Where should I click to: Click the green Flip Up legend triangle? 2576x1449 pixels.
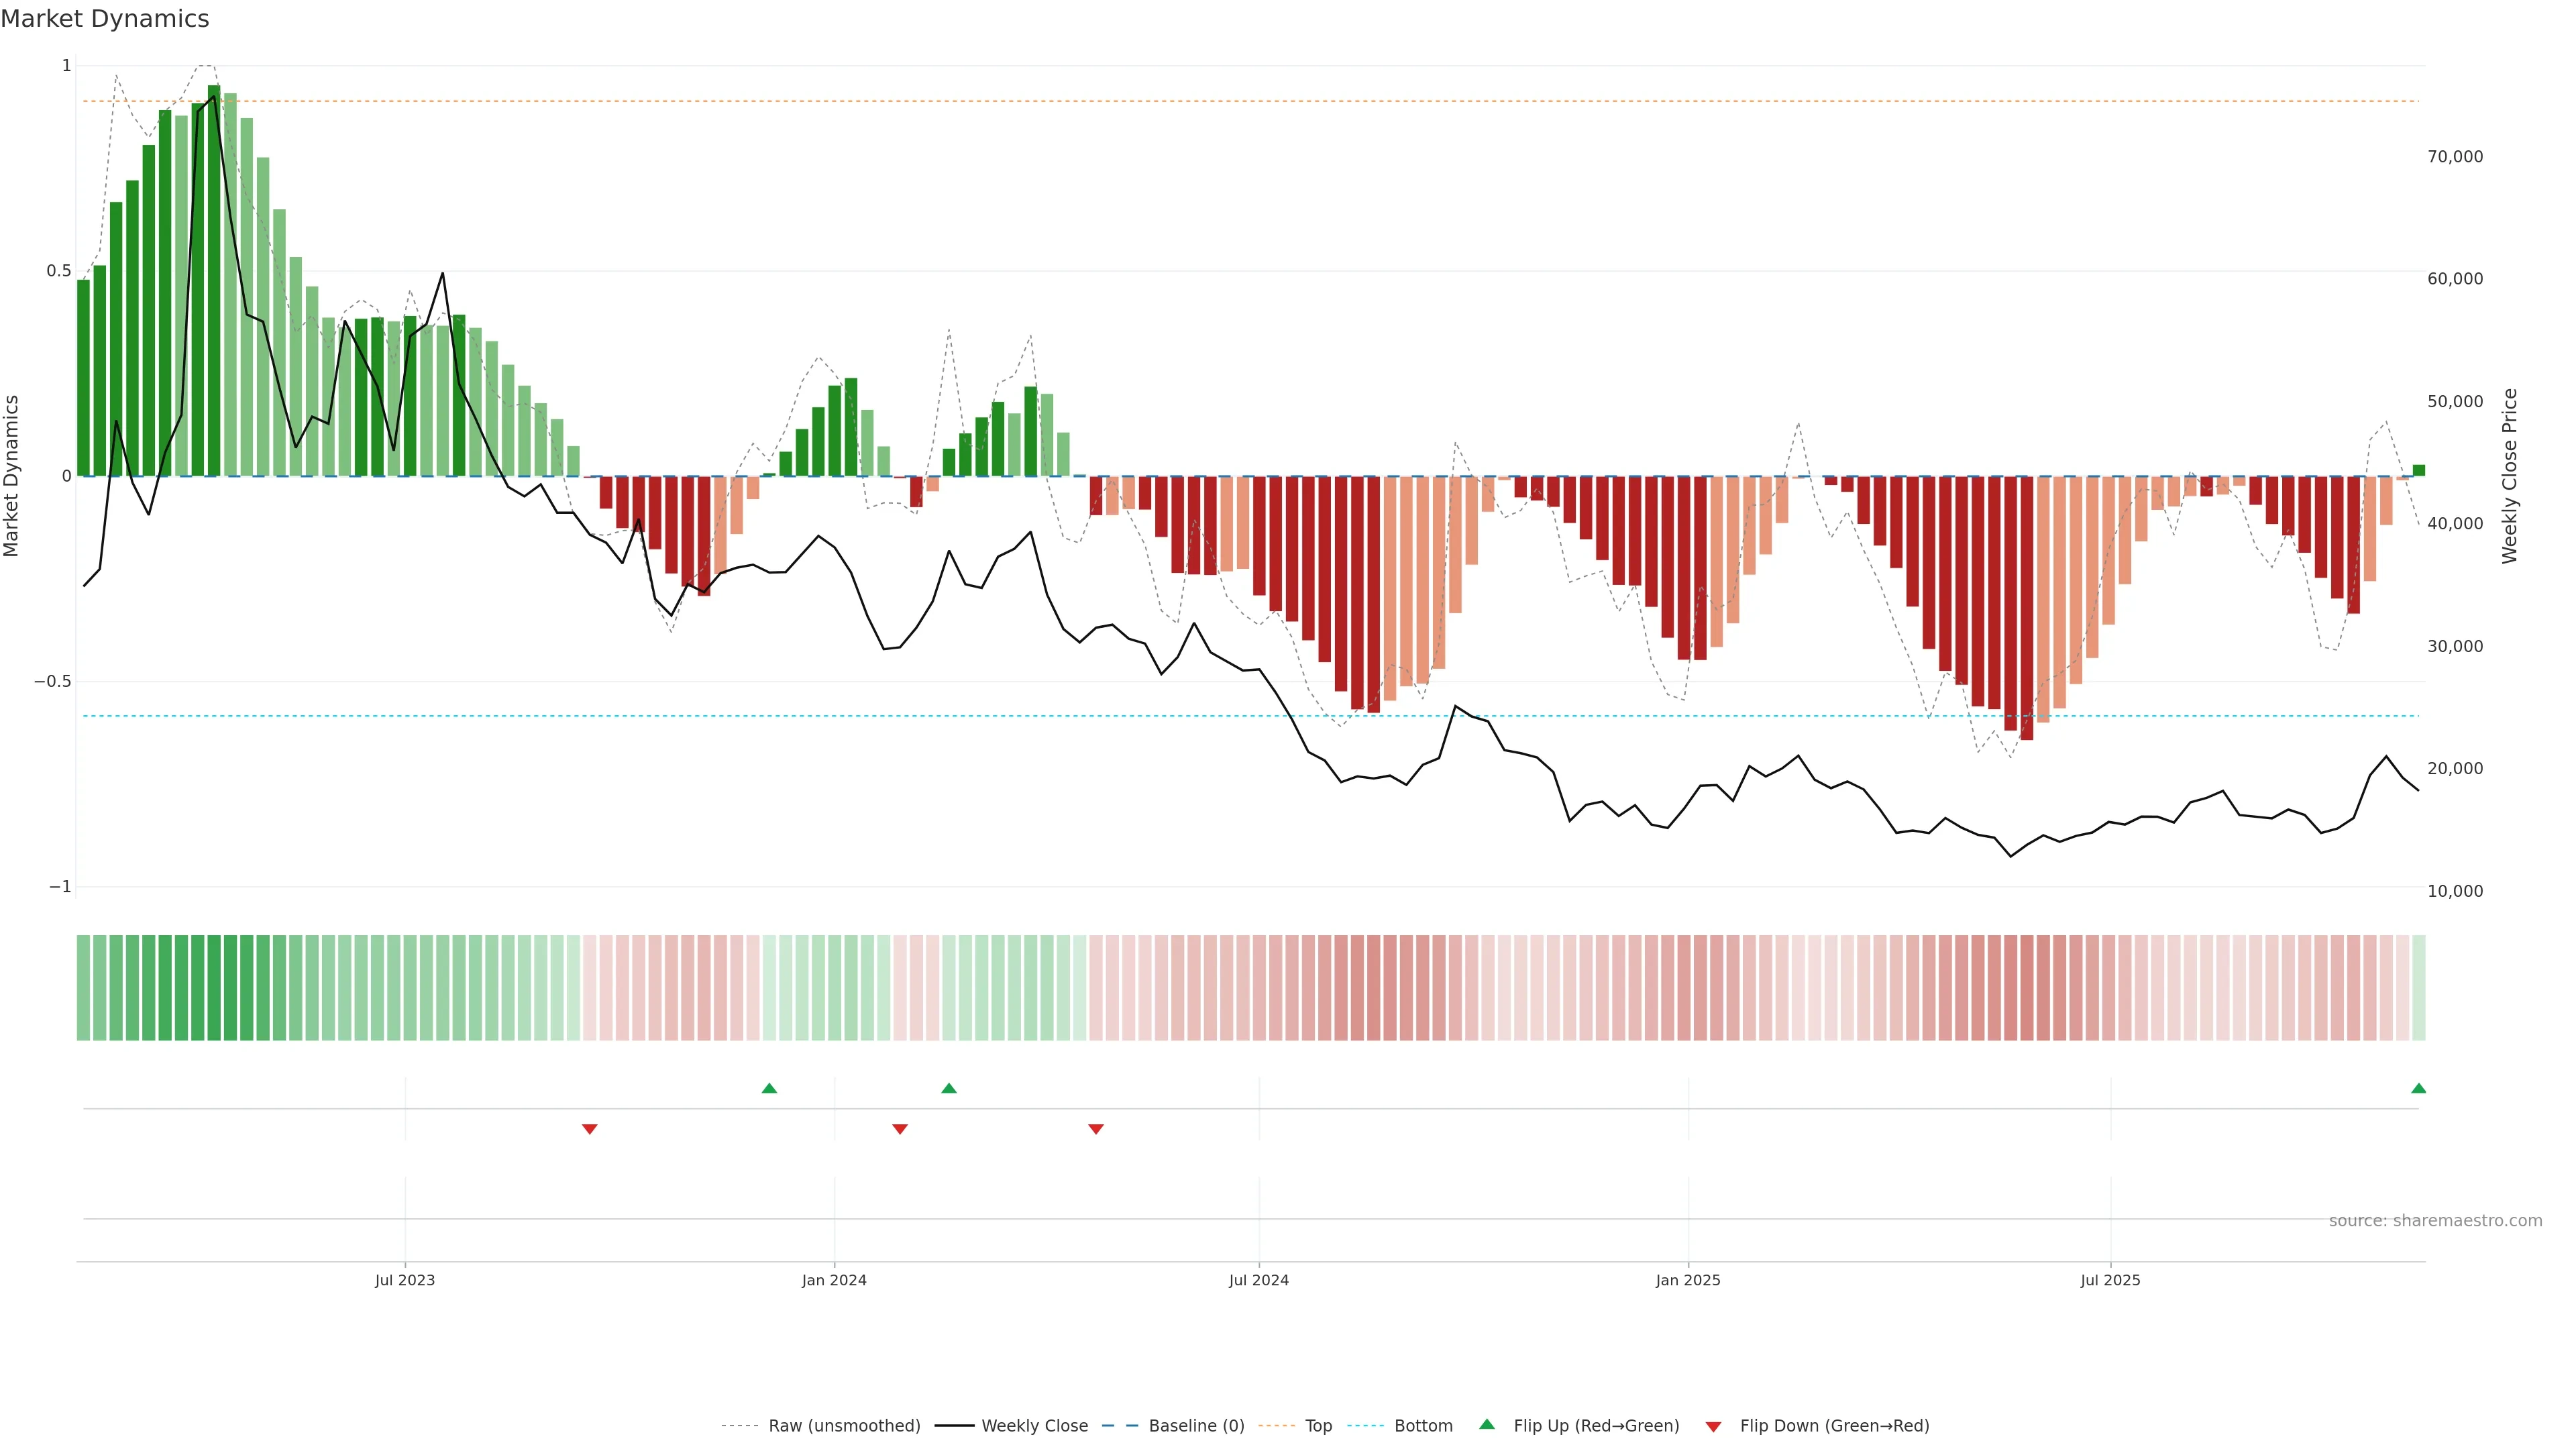tap(1487, 1424)
